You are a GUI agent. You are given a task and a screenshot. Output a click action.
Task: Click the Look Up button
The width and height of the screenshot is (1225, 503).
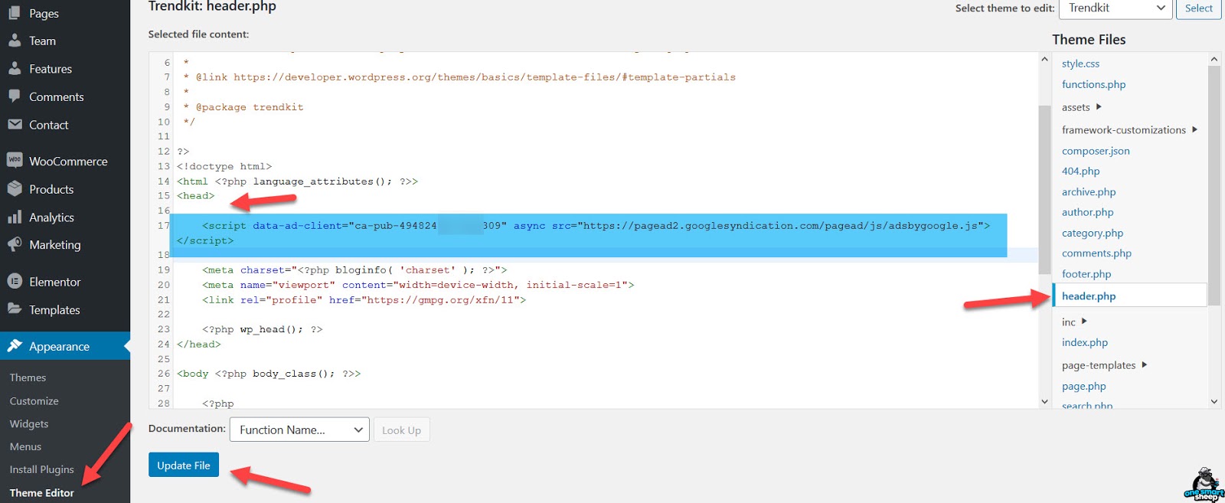(401, 430)
